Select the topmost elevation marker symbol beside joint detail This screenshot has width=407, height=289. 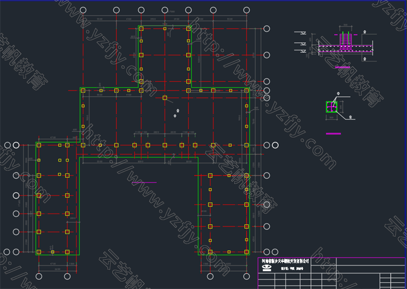click(x=301, y=33)
